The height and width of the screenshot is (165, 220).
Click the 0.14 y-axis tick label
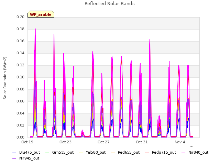(20, 53)
